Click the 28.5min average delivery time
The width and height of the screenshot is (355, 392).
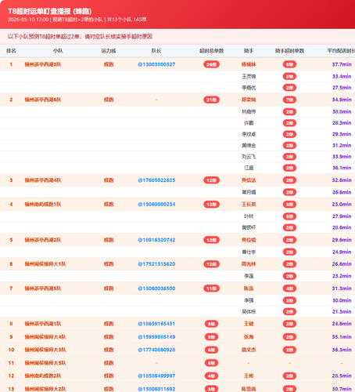pos(342,376)
